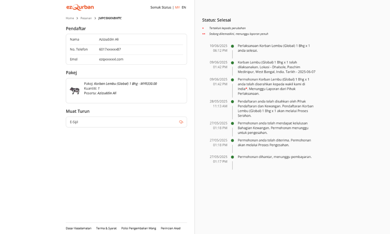The image size is (390, 234).
Task: Open Pesanan breadcrumb link
Action: coord(86,18)
